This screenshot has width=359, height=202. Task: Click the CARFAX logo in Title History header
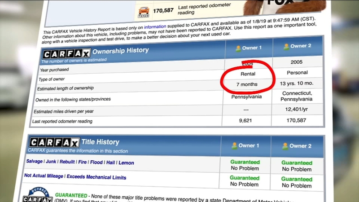tap(54, 143)
